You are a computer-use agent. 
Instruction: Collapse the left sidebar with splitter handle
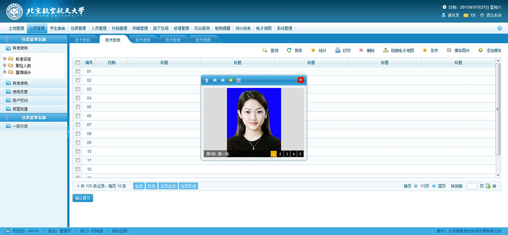click(68, 132)
